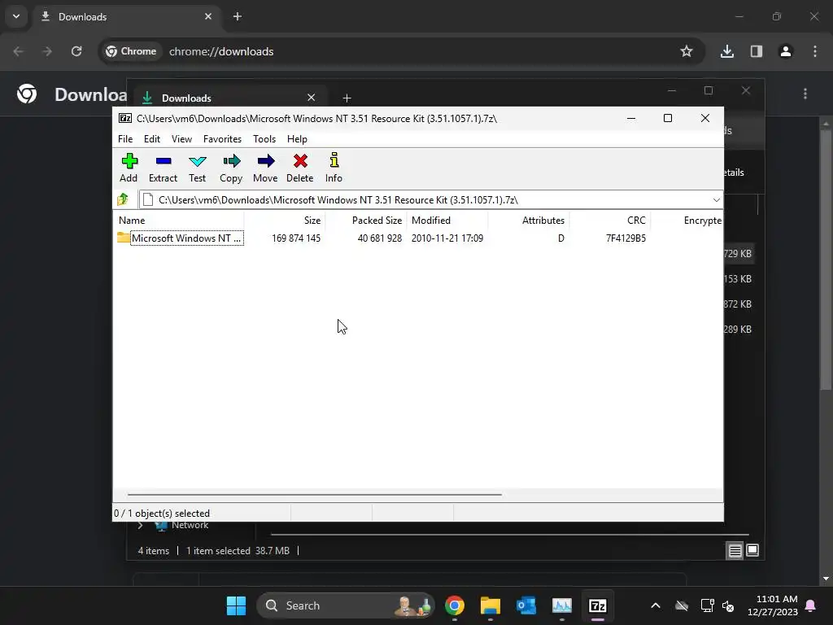Open the View menu
The height and width of the screenshot is (625, 833).
(181, 138)
